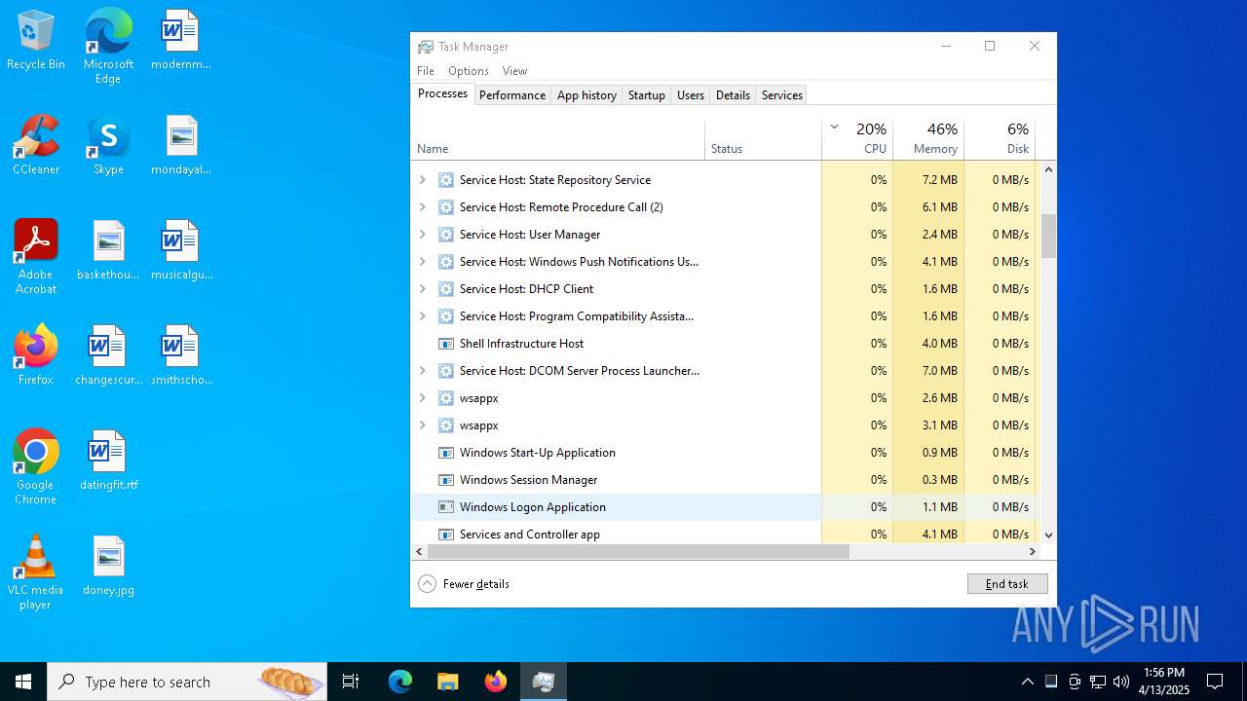The image size is (1247, 701).
Task: Select the baskethou... image file icon
Action: [108, 250]
